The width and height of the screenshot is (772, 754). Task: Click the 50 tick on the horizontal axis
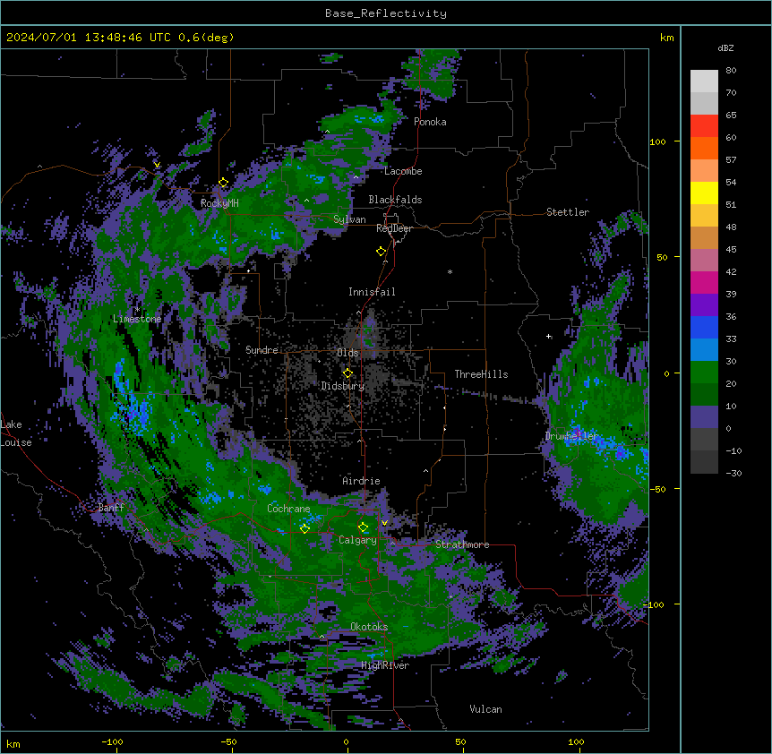pyautogui.click(x=460, y=741)
